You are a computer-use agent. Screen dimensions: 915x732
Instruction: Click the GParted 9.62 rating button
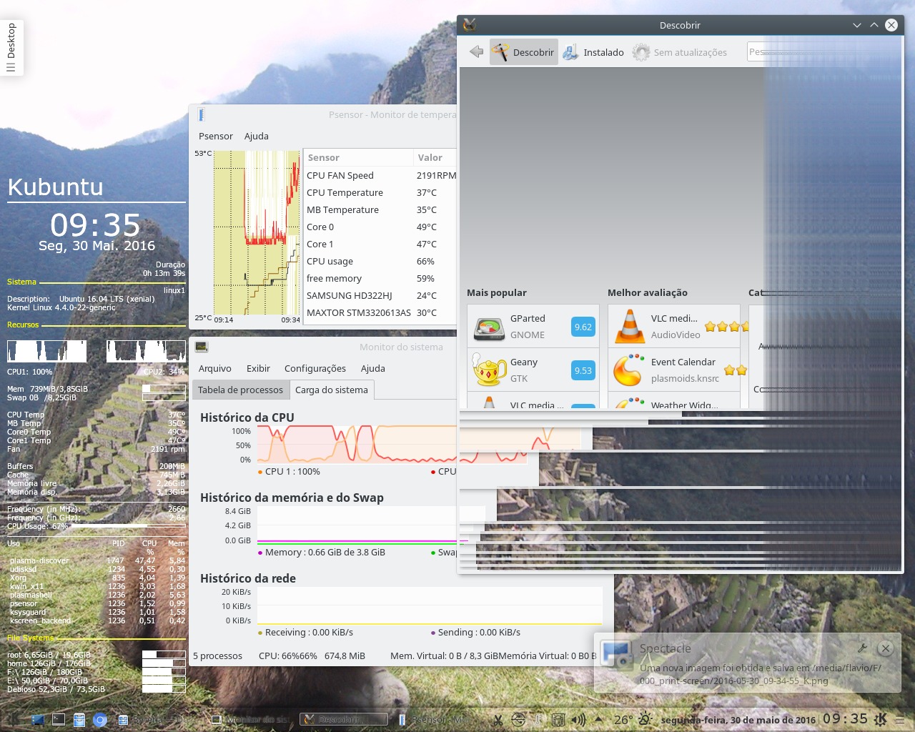(583, 327)
